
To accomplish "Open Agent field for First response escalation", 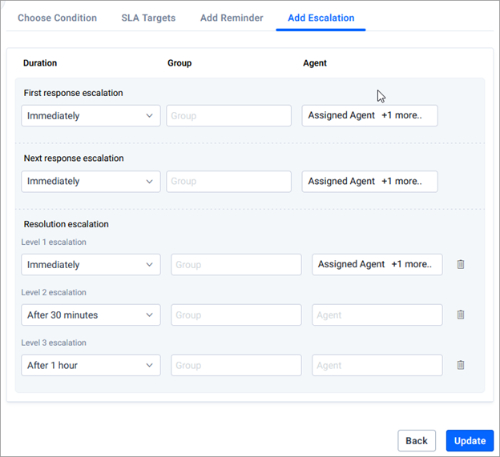I will point(370,115).
